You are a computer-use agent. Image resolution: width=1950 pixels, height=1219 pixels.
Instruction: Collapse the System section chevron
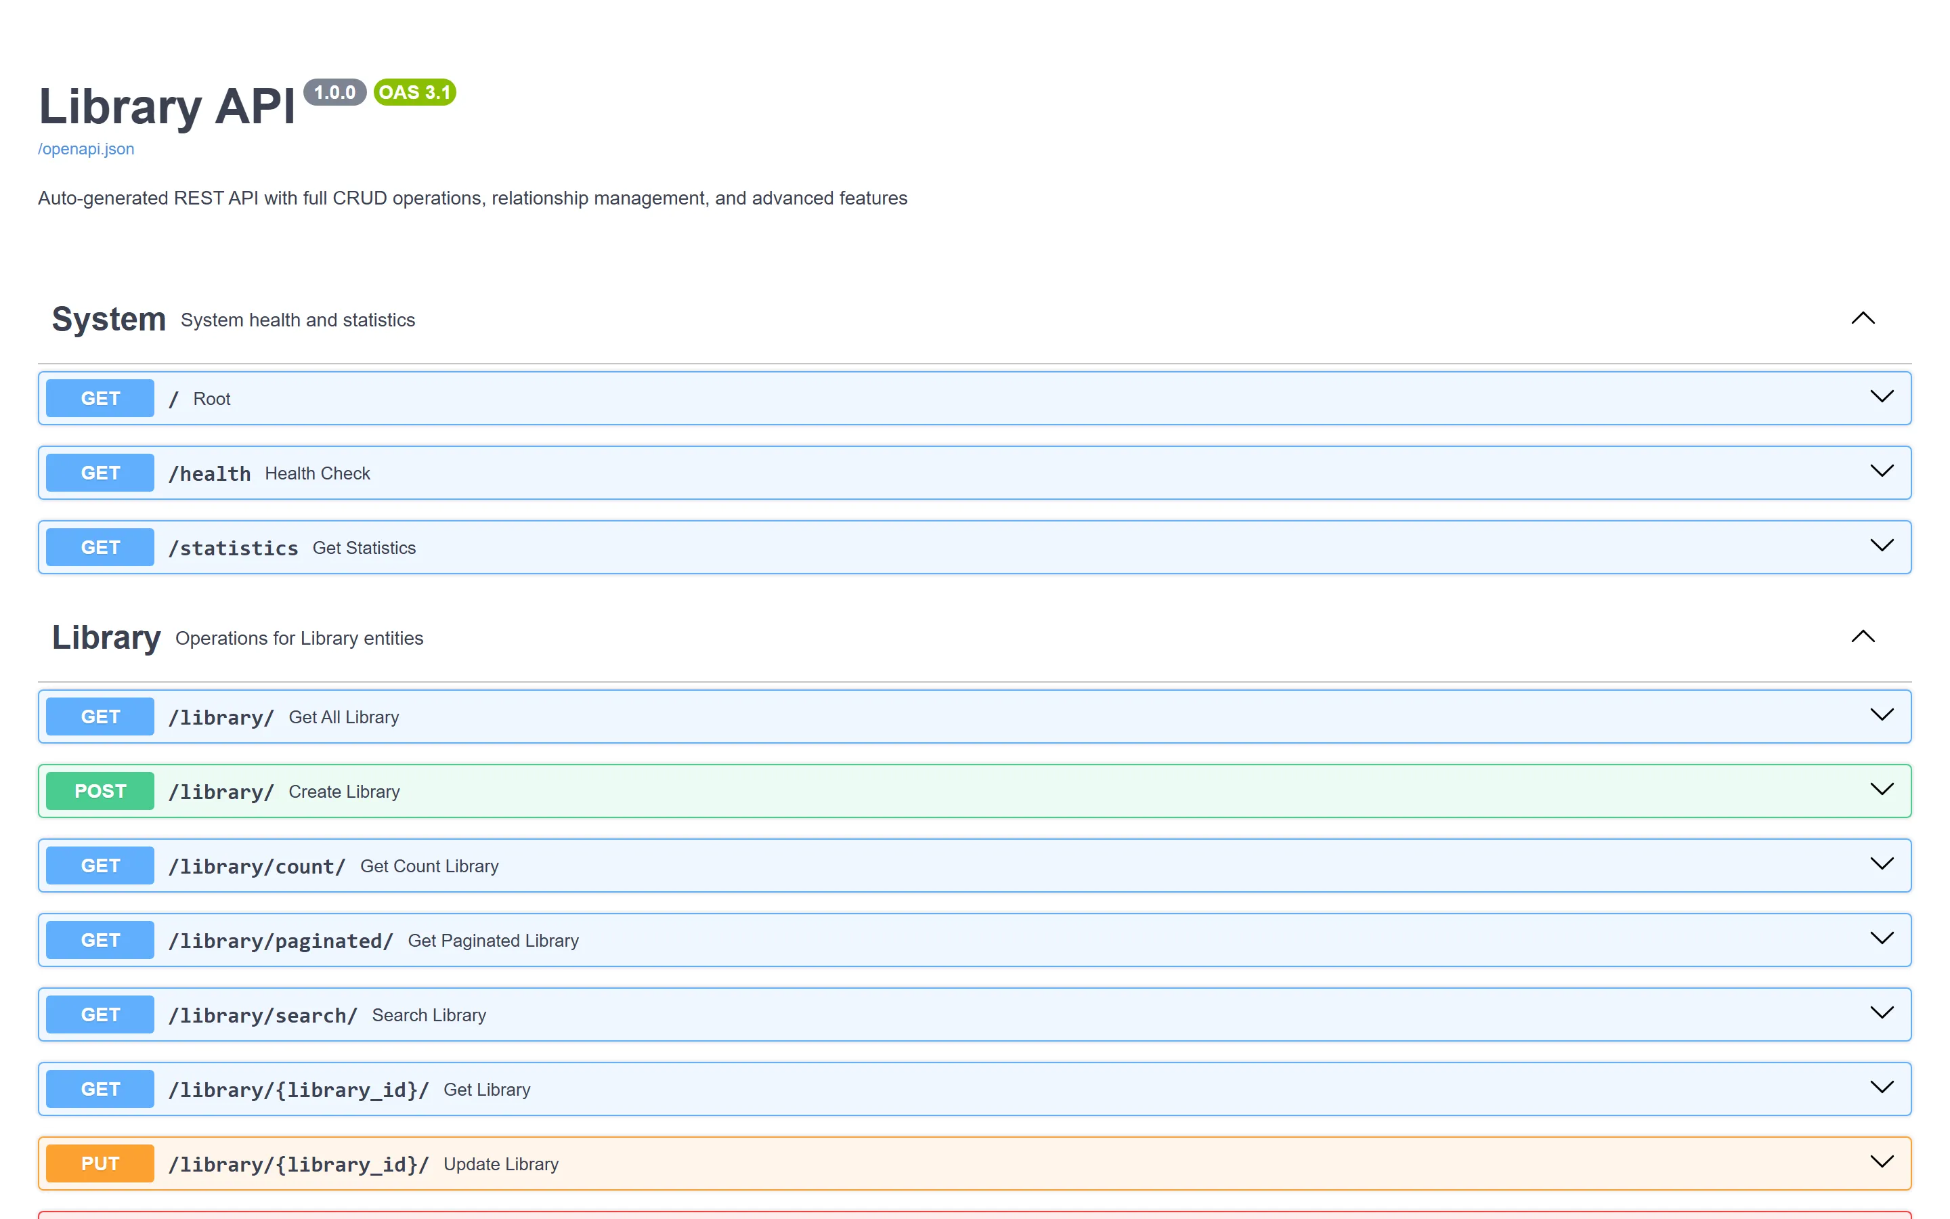[x=1863, y=318]
